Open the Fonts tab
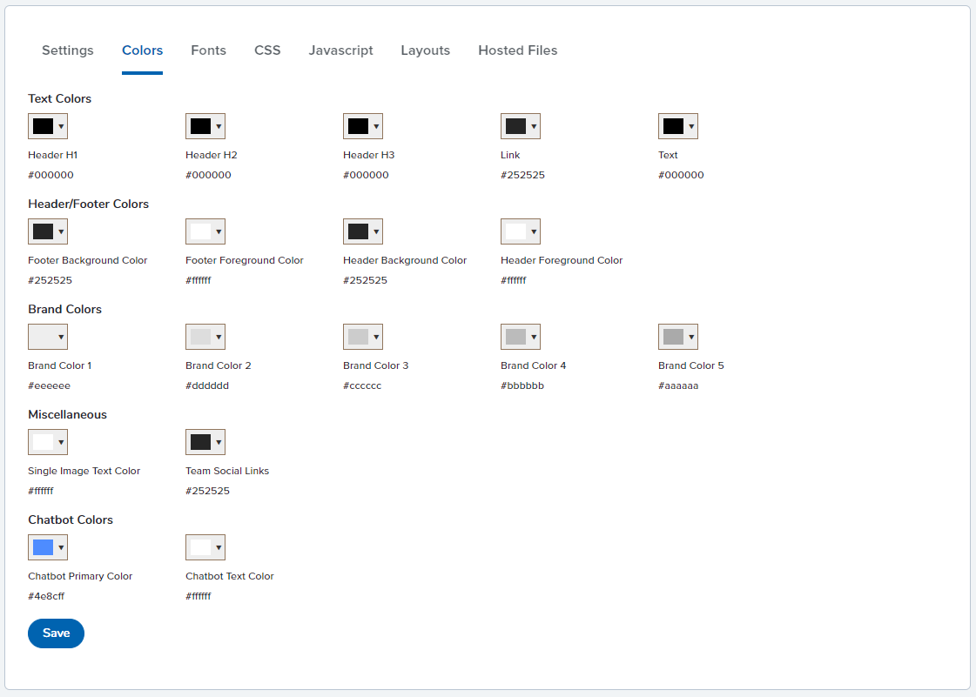This screenshot has height=697, width=976. click(x=208, y=50)
